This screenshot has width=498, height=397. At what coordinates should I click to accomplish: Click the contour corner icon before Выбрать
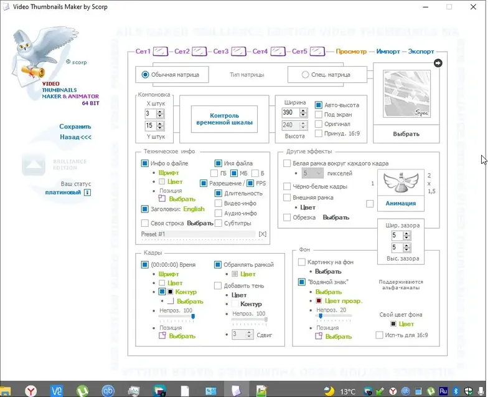click(171, 301)
